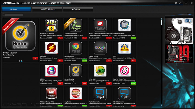Select the Google Chrome app icon
This screenshot has width=195, height=109.
76,48
